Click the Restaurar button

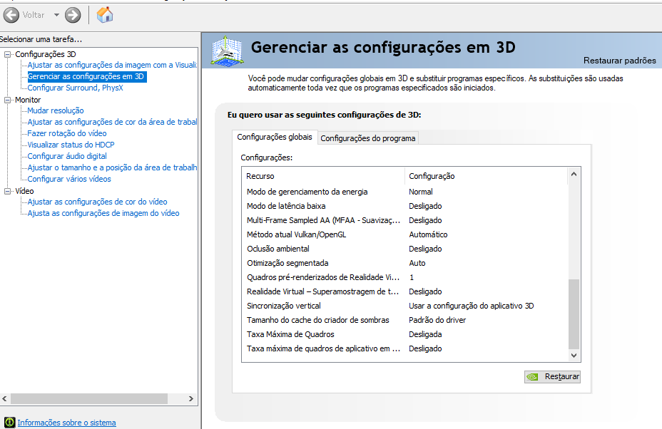click(552, 377)
